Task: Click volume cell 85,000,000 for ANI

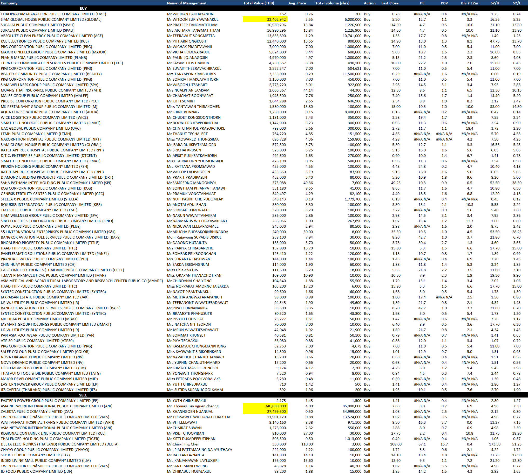Action: coord(352,406)
